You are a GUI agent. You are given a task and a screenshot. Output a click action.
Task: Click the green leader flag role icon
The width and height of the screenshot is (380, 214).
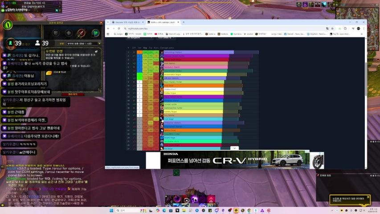(x=94, y=33)
